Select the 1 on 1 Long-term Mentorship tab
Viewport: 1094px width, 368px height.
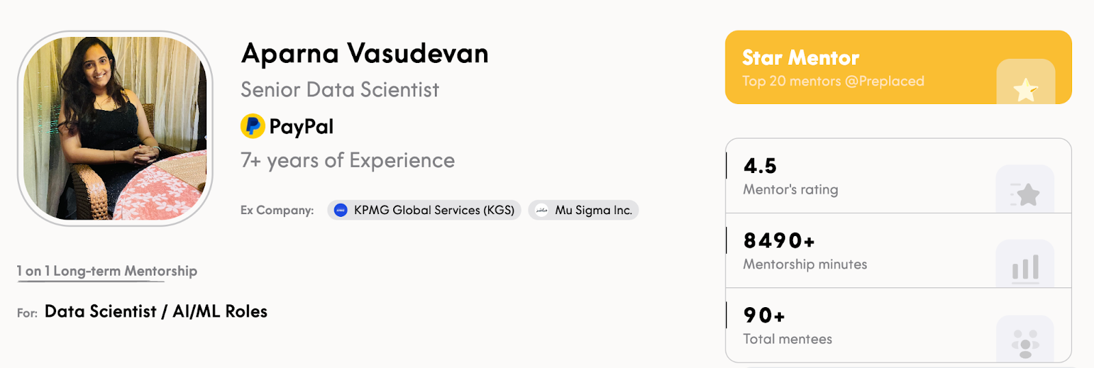(x=107, y=271)
